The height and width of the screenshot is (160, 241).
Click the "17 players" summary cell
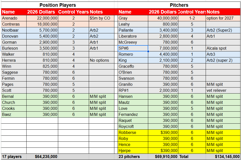click(14, 157)
